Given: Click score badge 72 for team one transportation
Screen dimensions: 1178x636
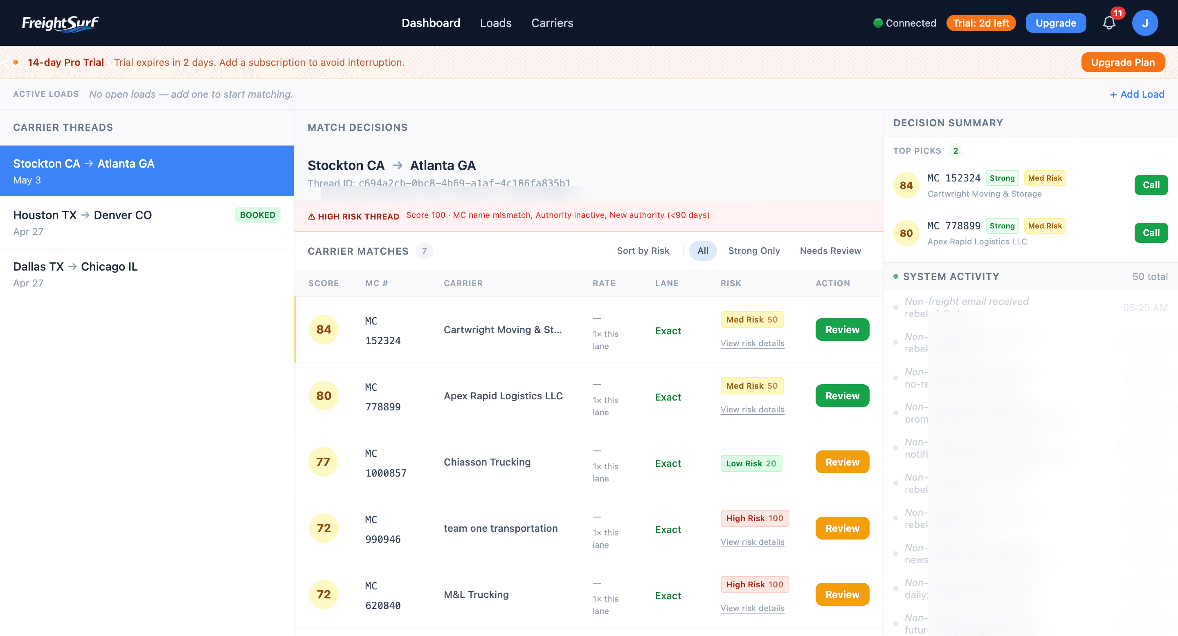Looking at the screenshot, I should 324,528.
